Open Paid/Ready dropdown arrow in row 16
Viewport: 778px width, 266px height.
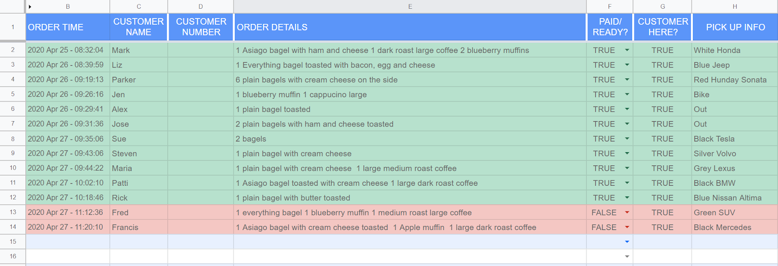pos(627,256)
